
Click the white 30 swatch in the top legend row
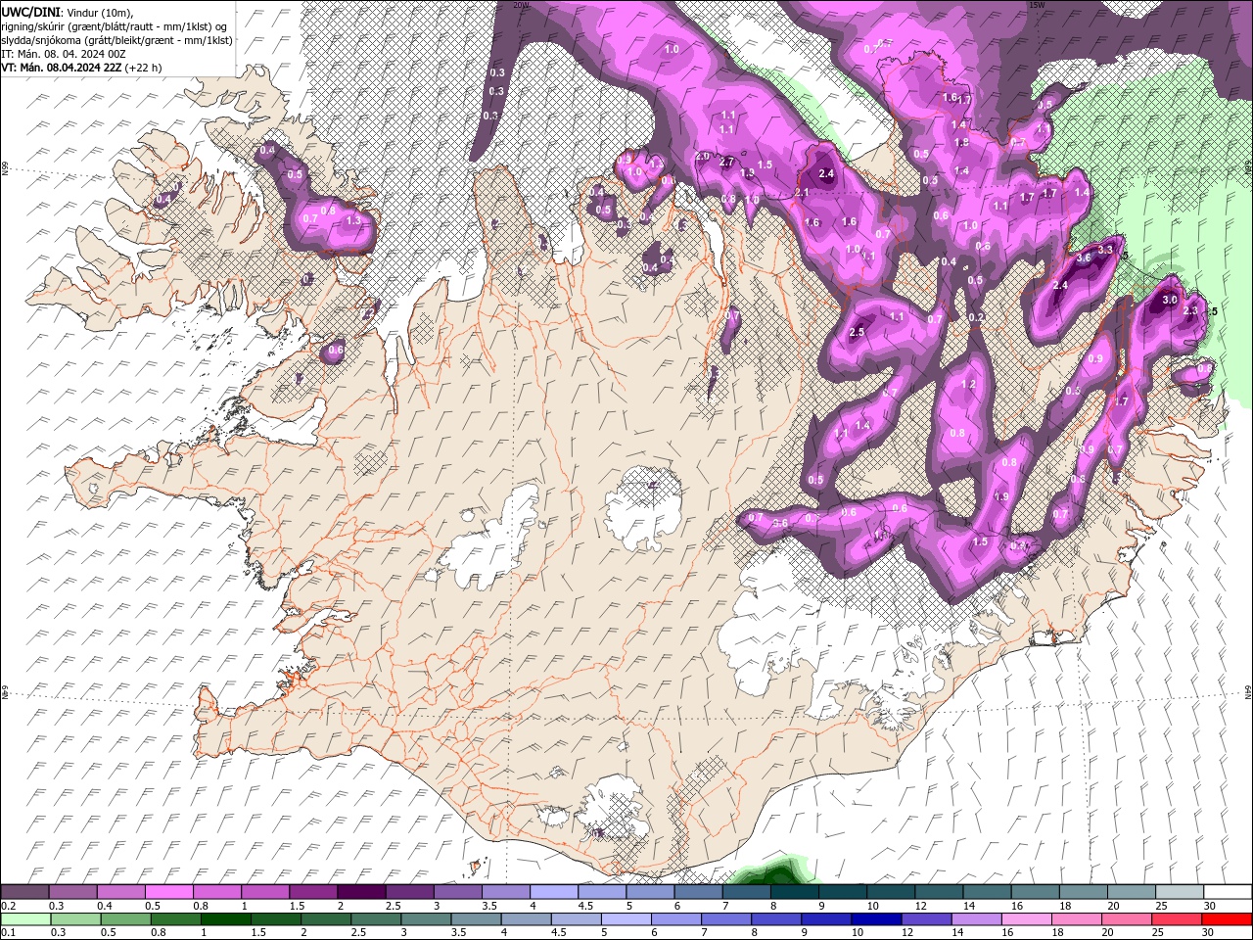pos(1227,892)
